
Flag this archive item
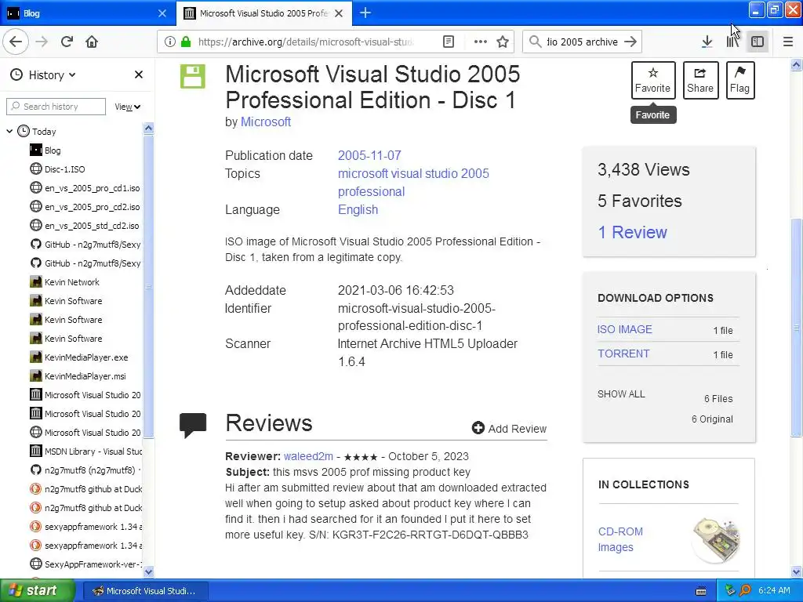coord(740,80)
